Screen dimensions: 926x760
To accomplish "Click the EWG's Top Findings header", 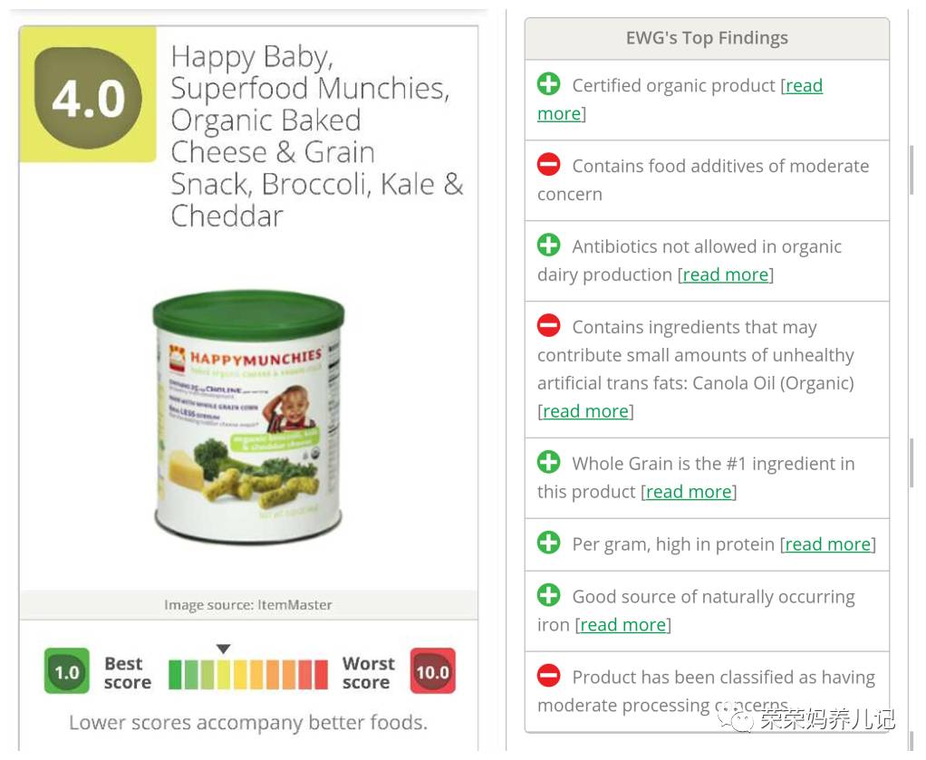I will coord(707,38).
